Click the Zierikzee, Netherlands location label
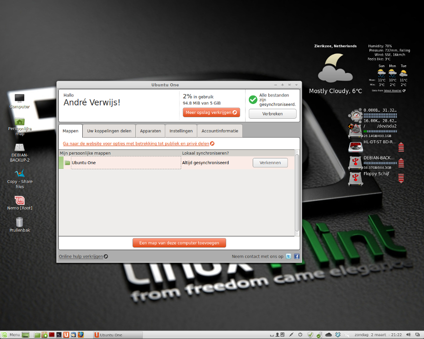Screen dimensions: 424x339 click(x=336, y=46)
